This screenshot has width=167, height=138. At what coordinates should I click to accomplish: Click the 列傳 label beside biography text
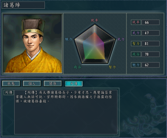click(x=9, y=93)
